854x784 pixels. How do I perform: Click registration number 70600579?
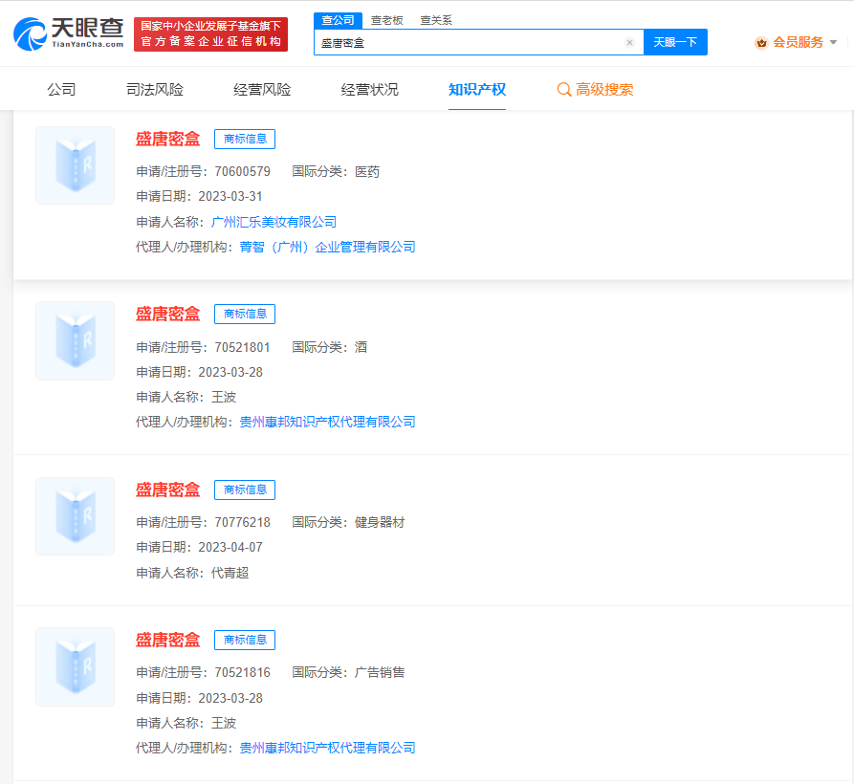[x=242, y=171]
